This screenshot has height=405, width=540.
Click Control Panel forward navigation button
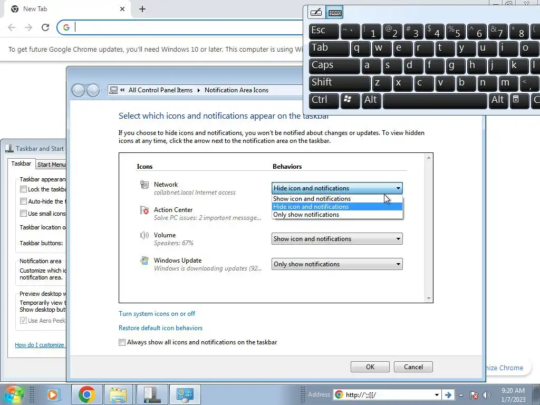93,90
